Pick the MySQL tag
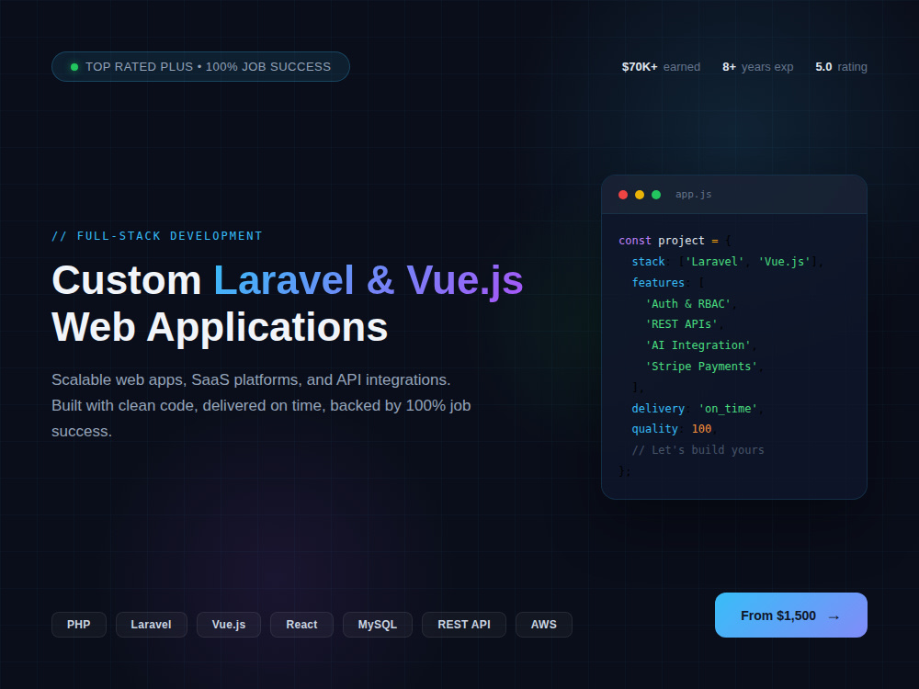 click(378, 625)
